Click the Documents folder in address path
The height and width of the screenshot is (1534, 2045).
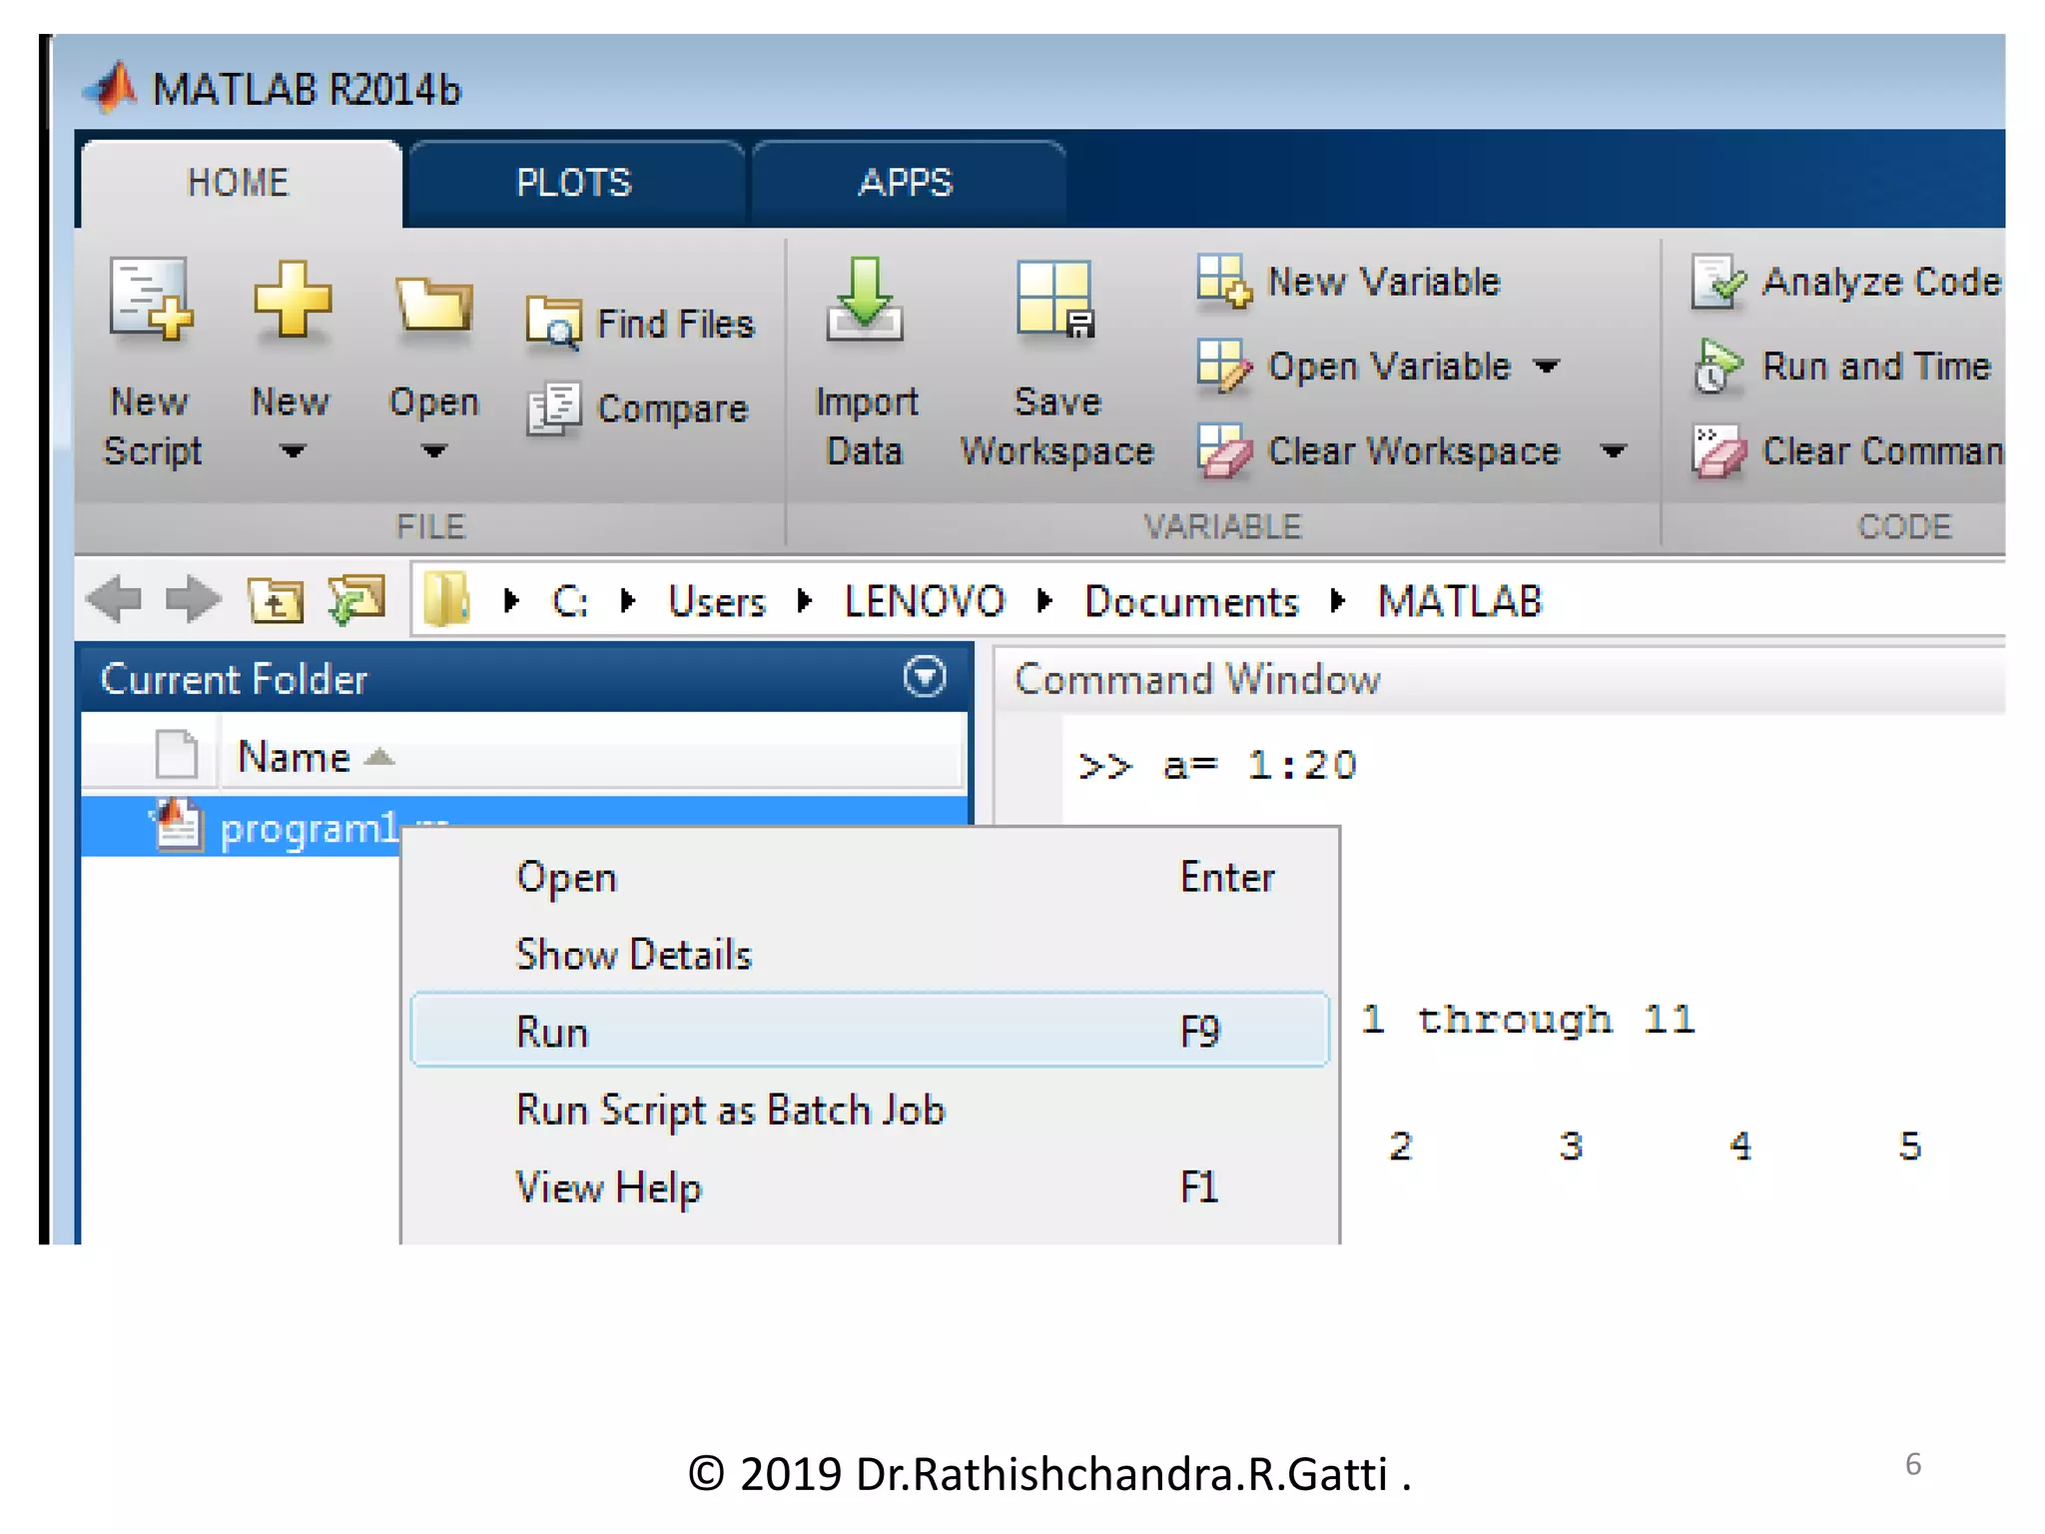[x=1191, y=601]
